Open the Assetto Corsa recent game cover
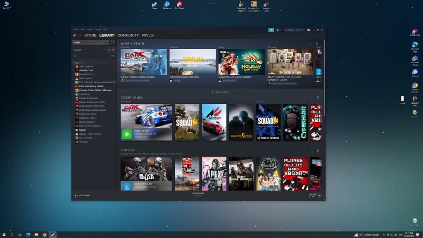423x238 pixels. 214,122
